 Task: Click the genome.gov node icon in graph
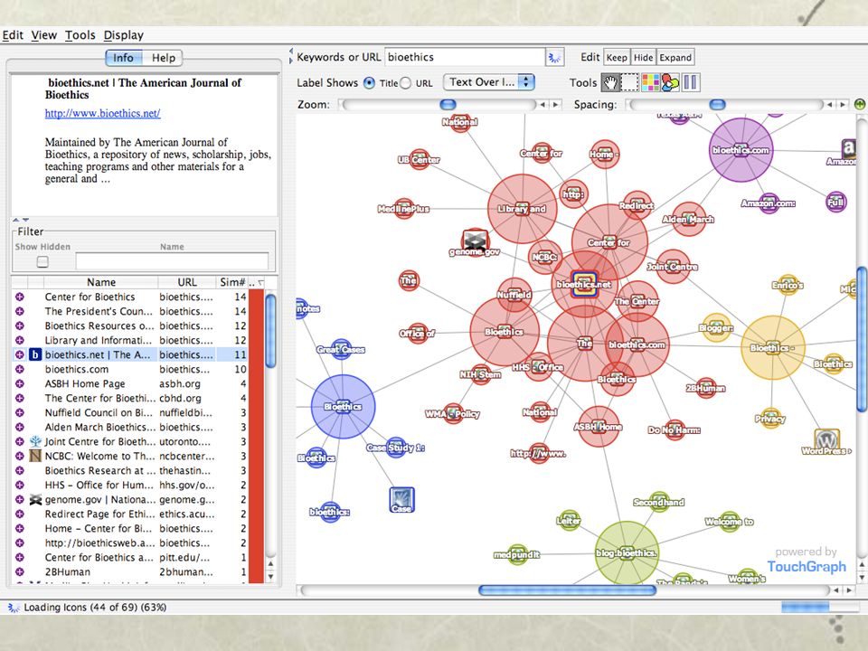point(475,241)
